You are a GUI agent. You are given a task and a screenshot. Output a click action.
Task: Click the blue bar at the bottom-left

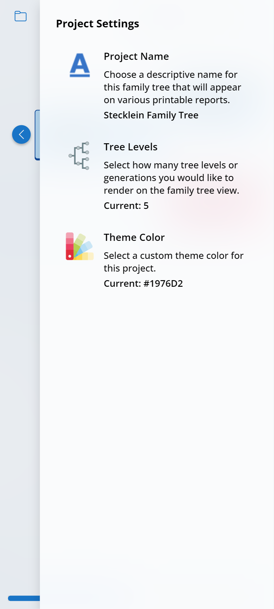(x=24, y=598)
